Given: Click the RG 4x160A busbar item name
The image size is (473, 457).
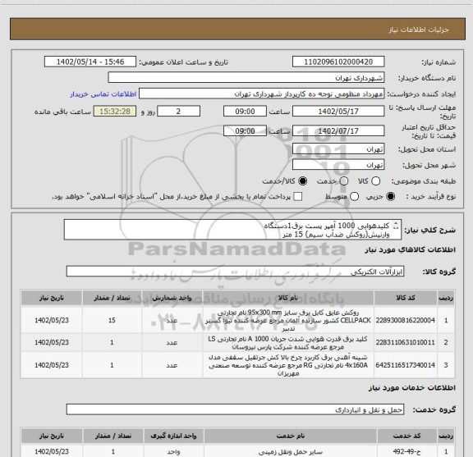Looking at the screenshot, I should tap(288, 365).
